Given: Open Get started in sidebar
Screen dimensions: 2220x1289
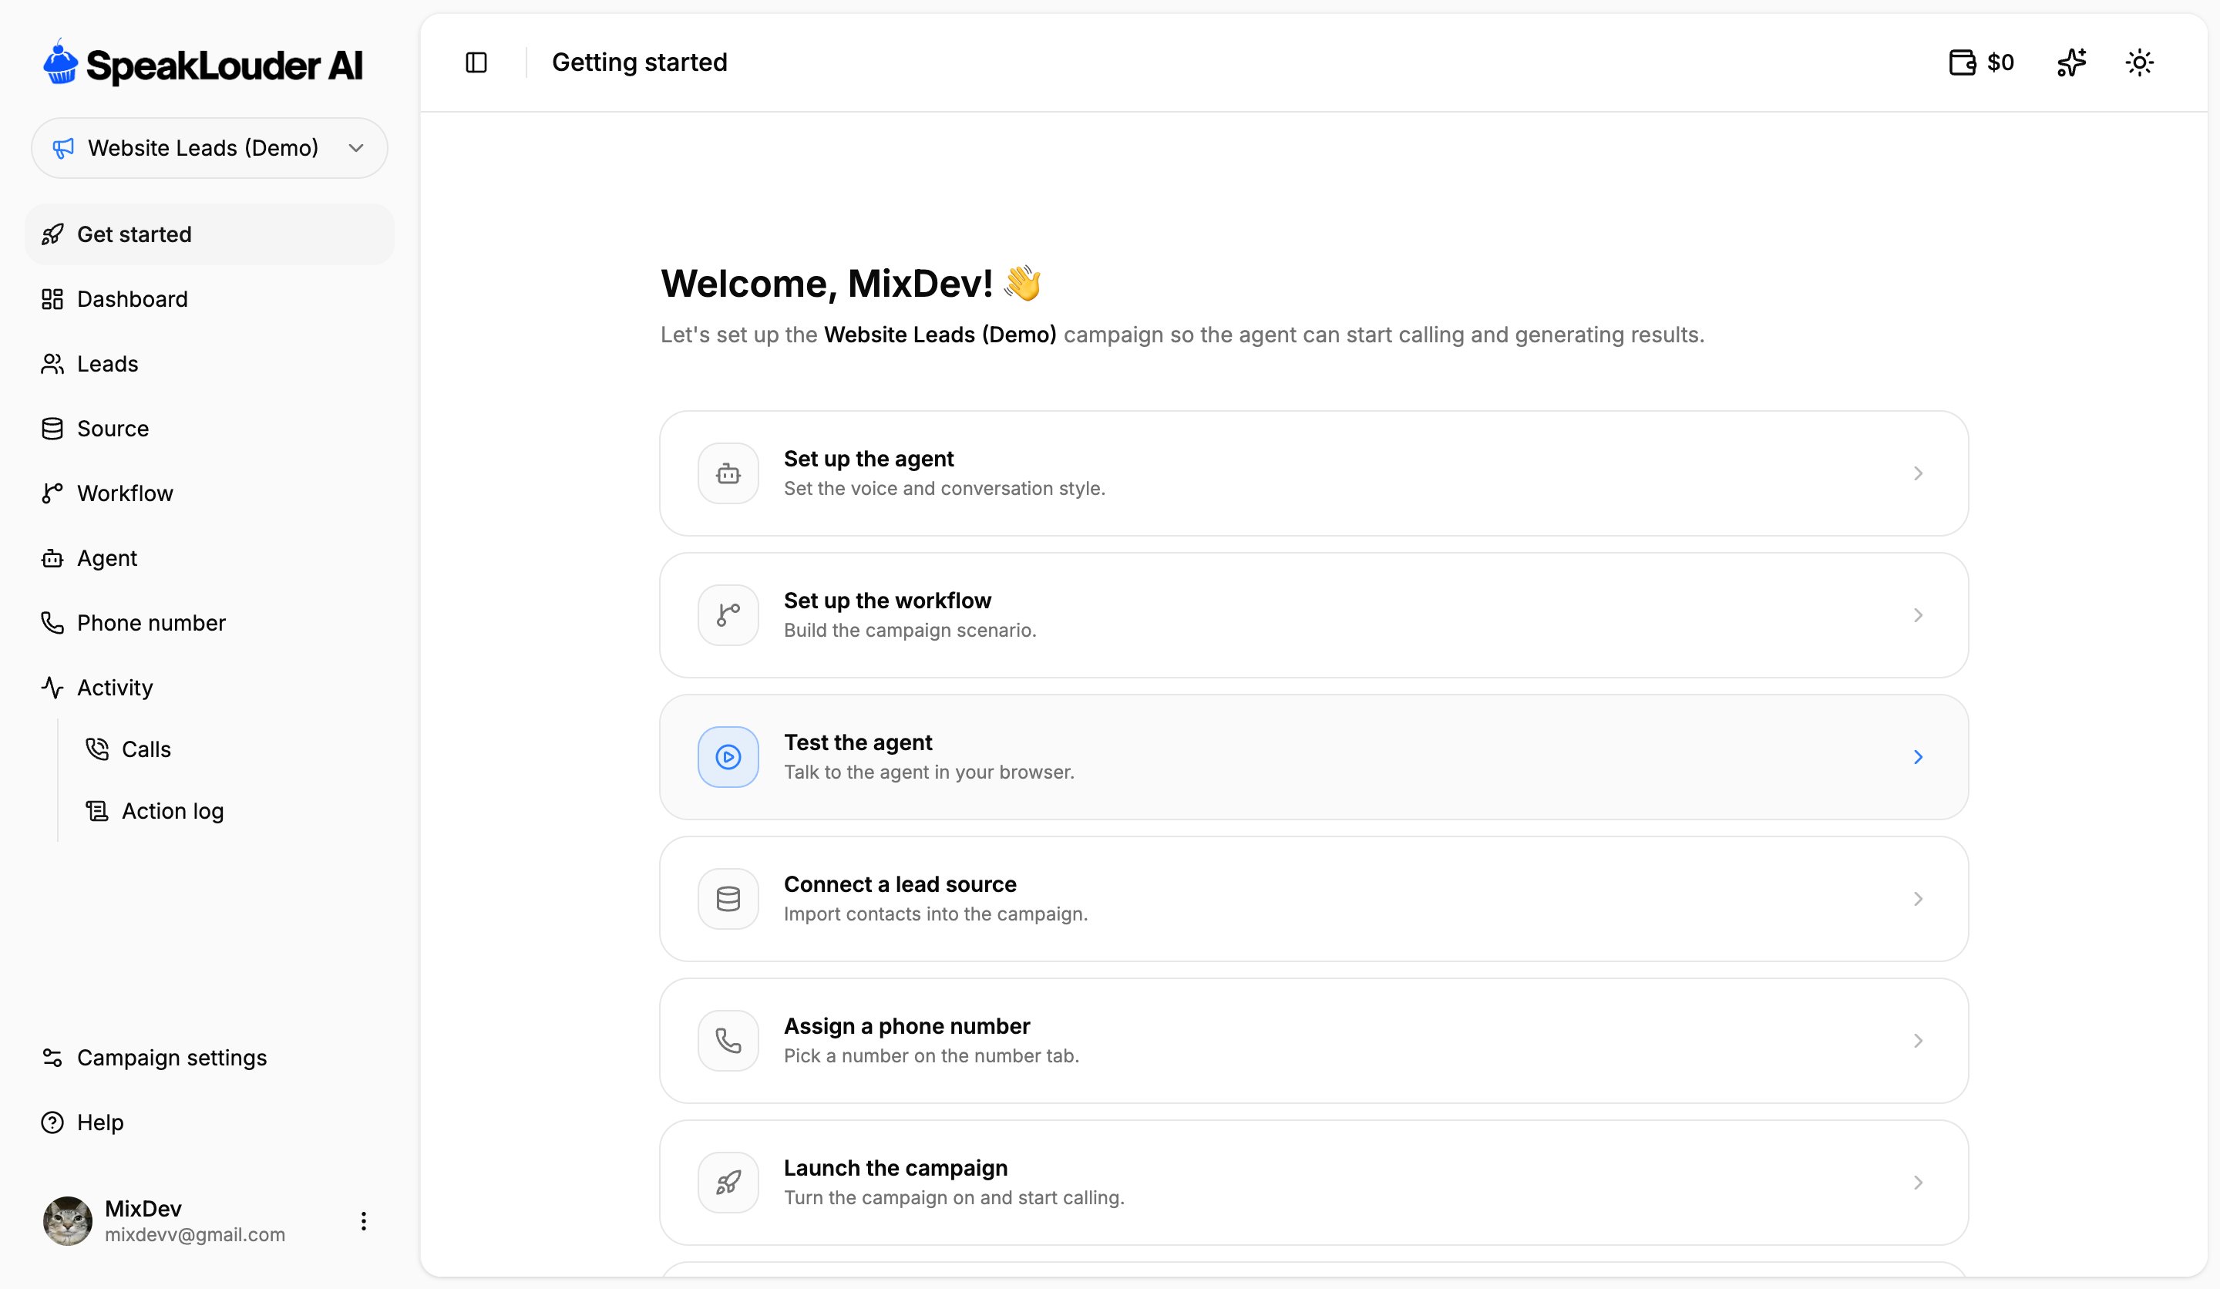Looking at the screenshot, I should [x=210, y=234].
